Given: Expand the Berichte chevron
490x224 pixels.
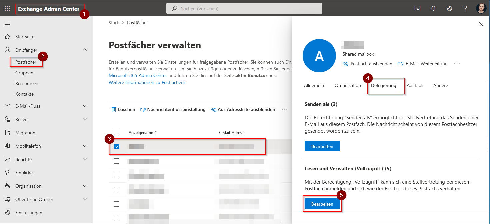Looking at the screenshot, I should click(x=85, y=159).
